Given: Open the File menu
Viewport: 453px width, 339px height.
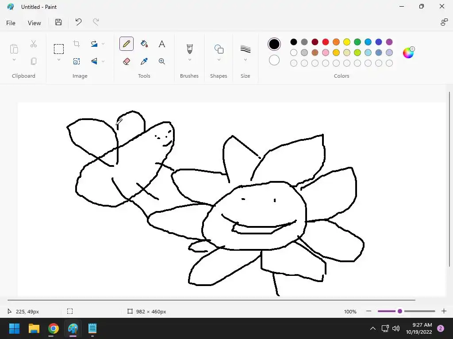Looking at the screenshot, I should click(11, 23).
